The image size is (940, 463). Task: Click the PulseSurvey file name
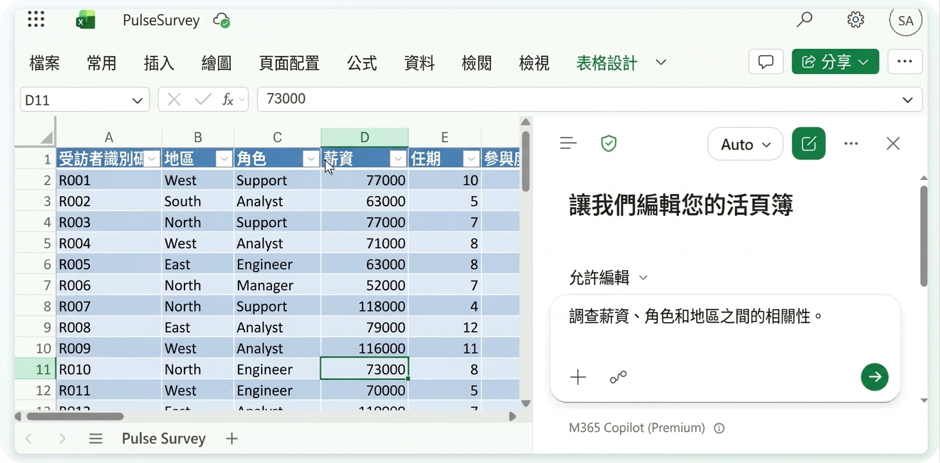coord(161,21)
